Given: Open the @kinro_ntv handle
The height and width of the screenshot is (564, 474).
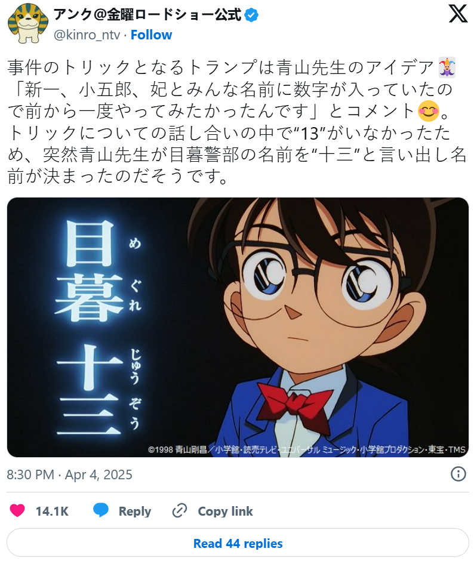Looking at the screenshot, I should 87,35.
